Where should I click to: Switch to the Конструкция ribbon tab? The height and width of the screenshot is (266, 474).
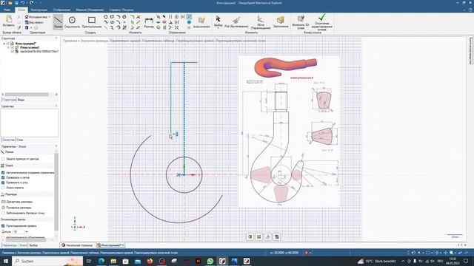tap(39, 10)
